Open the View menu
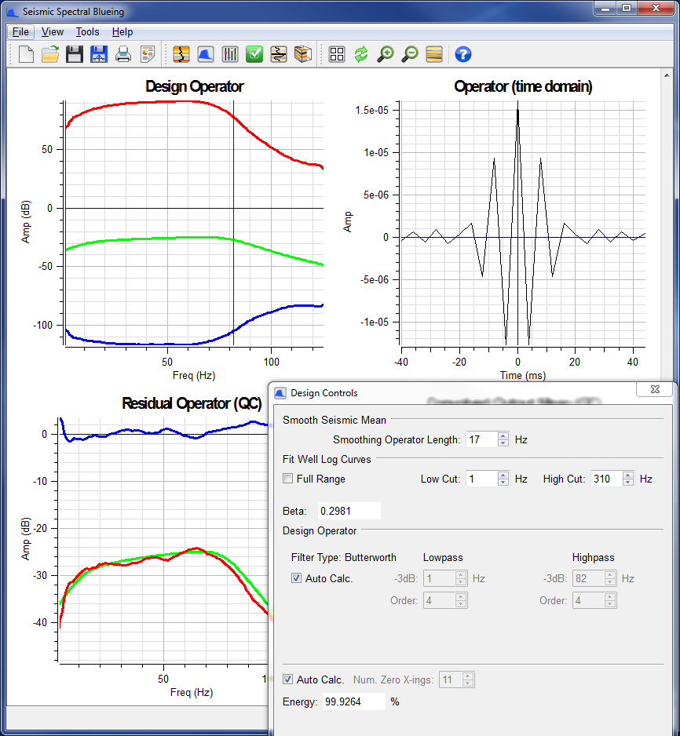This screenshot has width=680, height=736. pos(52,32)
